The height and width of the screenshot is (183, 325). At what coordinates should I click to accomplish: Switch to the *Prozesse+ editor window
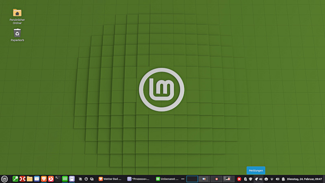click(x=139, y=179)
